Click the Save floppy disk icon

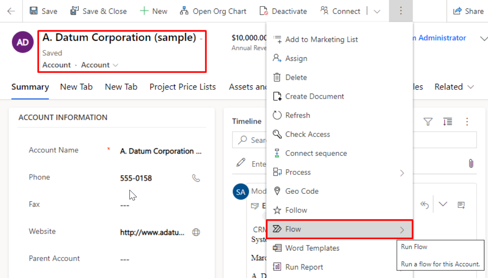(x=34, y=11)
